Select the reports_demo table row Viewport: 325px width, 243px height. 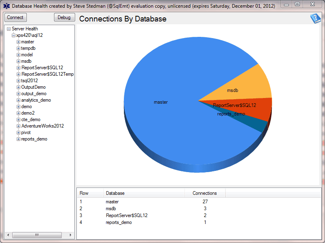click(199, 222)
